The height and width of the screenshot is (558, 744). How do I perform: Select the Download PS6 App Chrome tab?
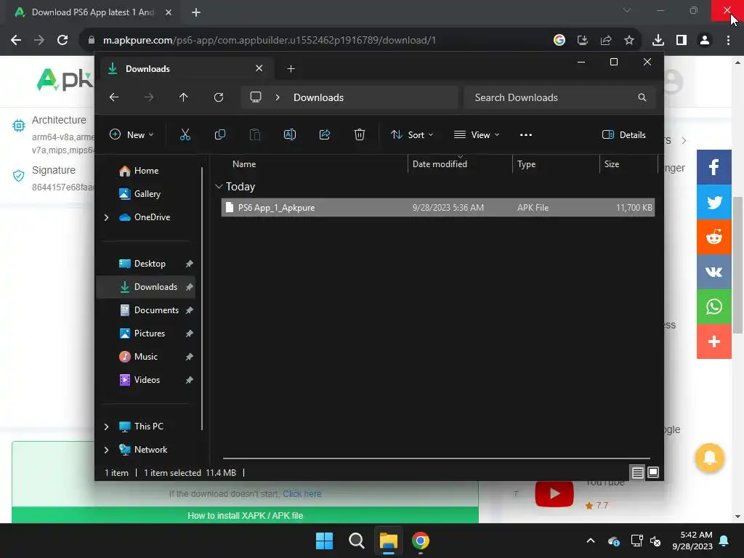point(93,12)
